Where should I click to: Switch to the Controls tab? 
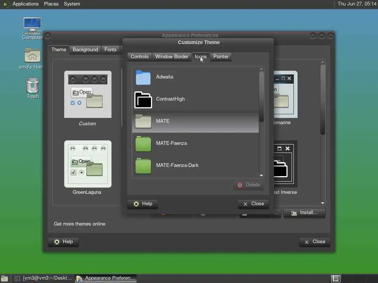pyautogui.click(x=140, y=56)
